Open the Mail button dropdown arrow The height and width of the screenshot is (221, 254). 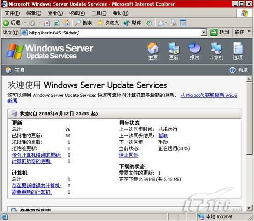[166, 23]
